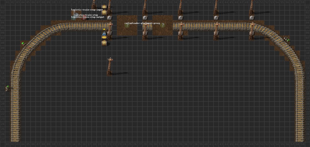Select the yellow chest in row 02
Viewport: 310px width, 147px height.
point(104,13)
